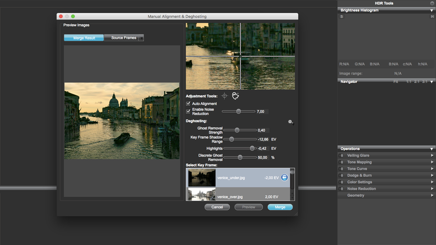Viewport: 436px width, 245px height.
Task: Toggle the Auto Alignment checkbox
Action: click(x=188, y=103)
